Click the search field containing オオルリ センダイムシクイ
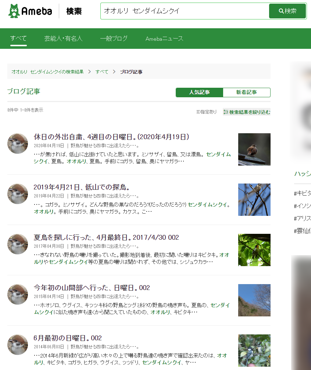 click(x=184, y=11)
